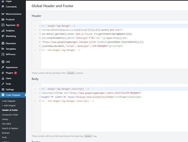Click the Plugins update badge showing 7
This screenshot has width=188, height=142.
pos(15,73)
